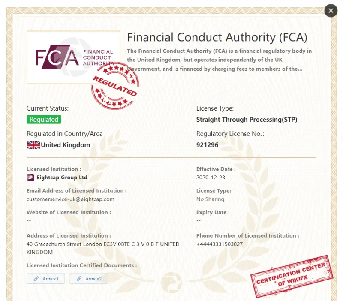Click the phone number +44443331503027
This screenshot has height=301, width=343.
[220, 244]
